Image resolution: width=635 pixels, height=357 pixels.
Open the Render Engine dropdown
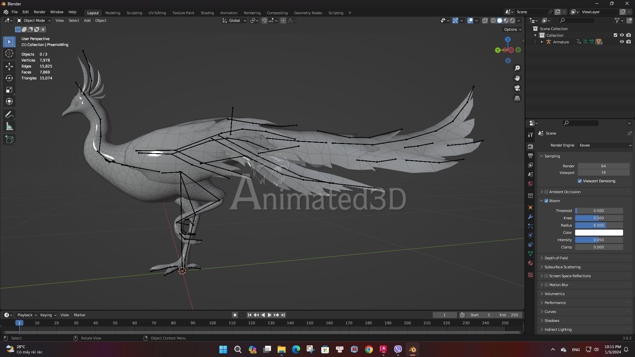point(605,145)
